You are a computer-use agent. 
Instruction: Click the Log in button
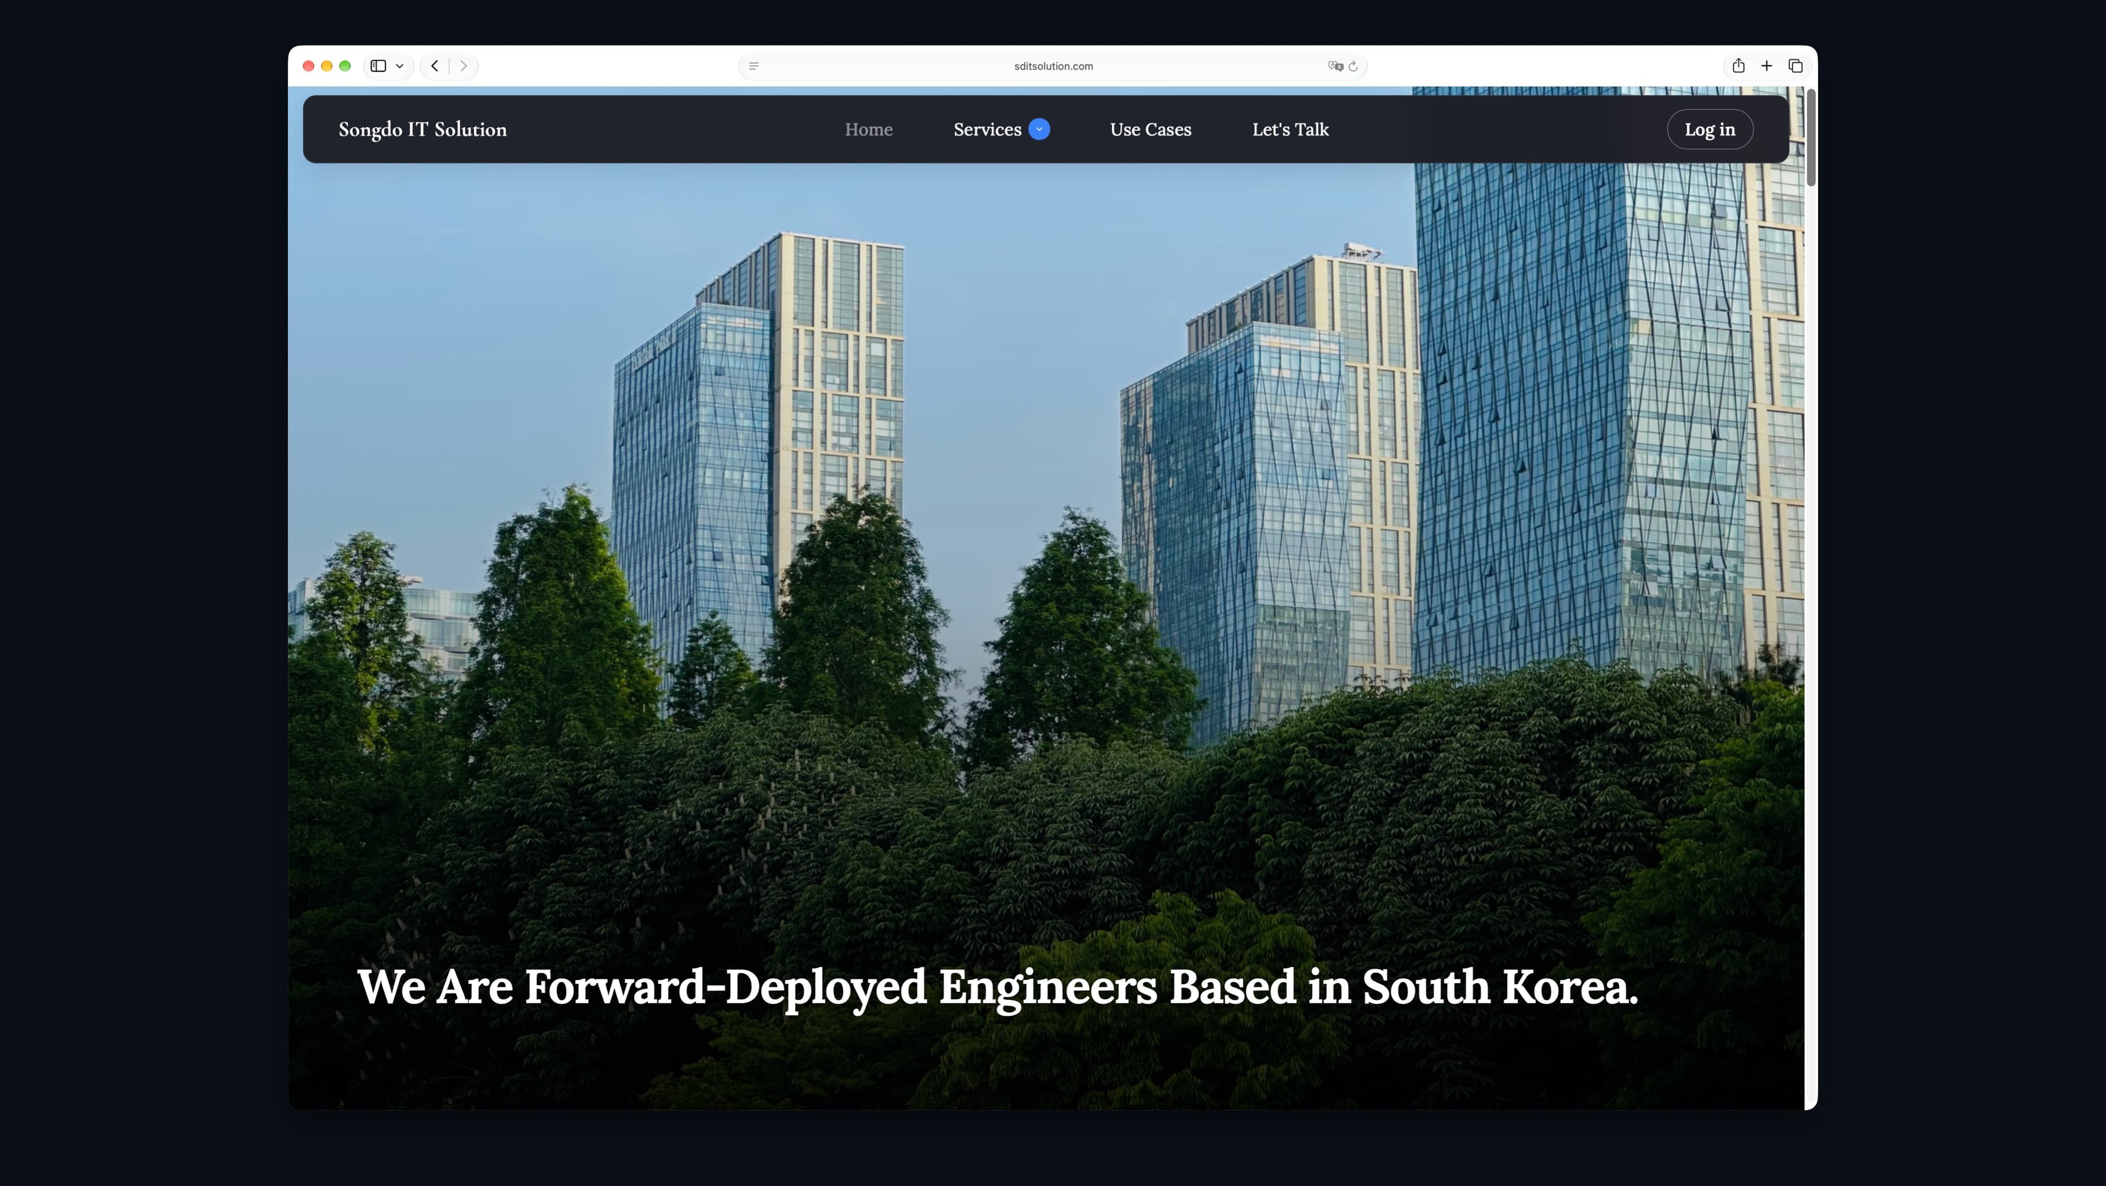(x=1709, y=129)
